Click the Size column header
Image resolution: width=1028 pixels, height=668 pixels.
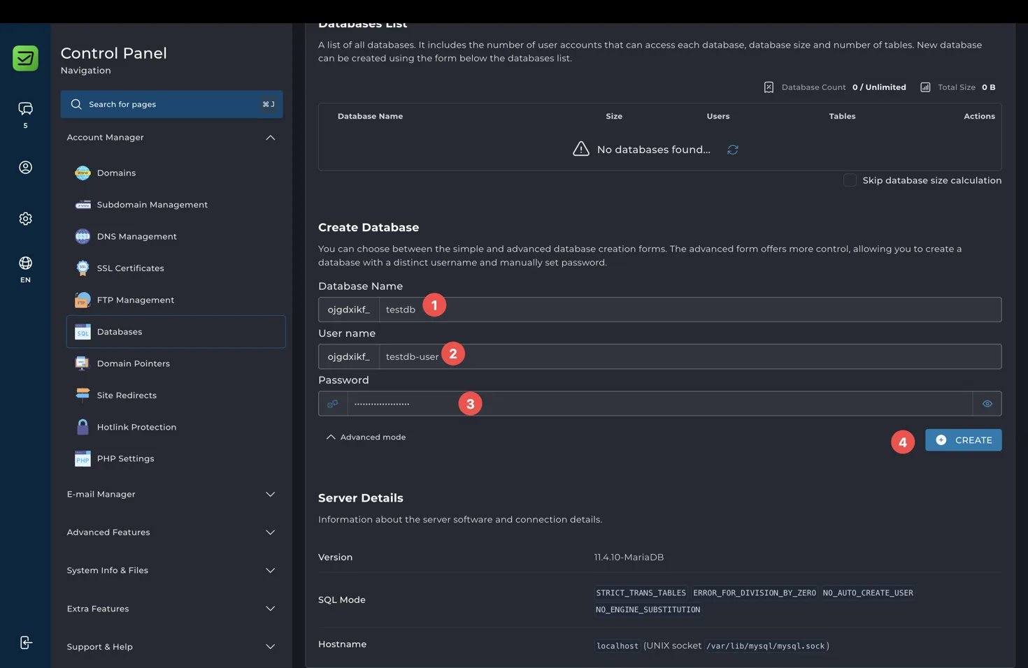tap(614, 117)
